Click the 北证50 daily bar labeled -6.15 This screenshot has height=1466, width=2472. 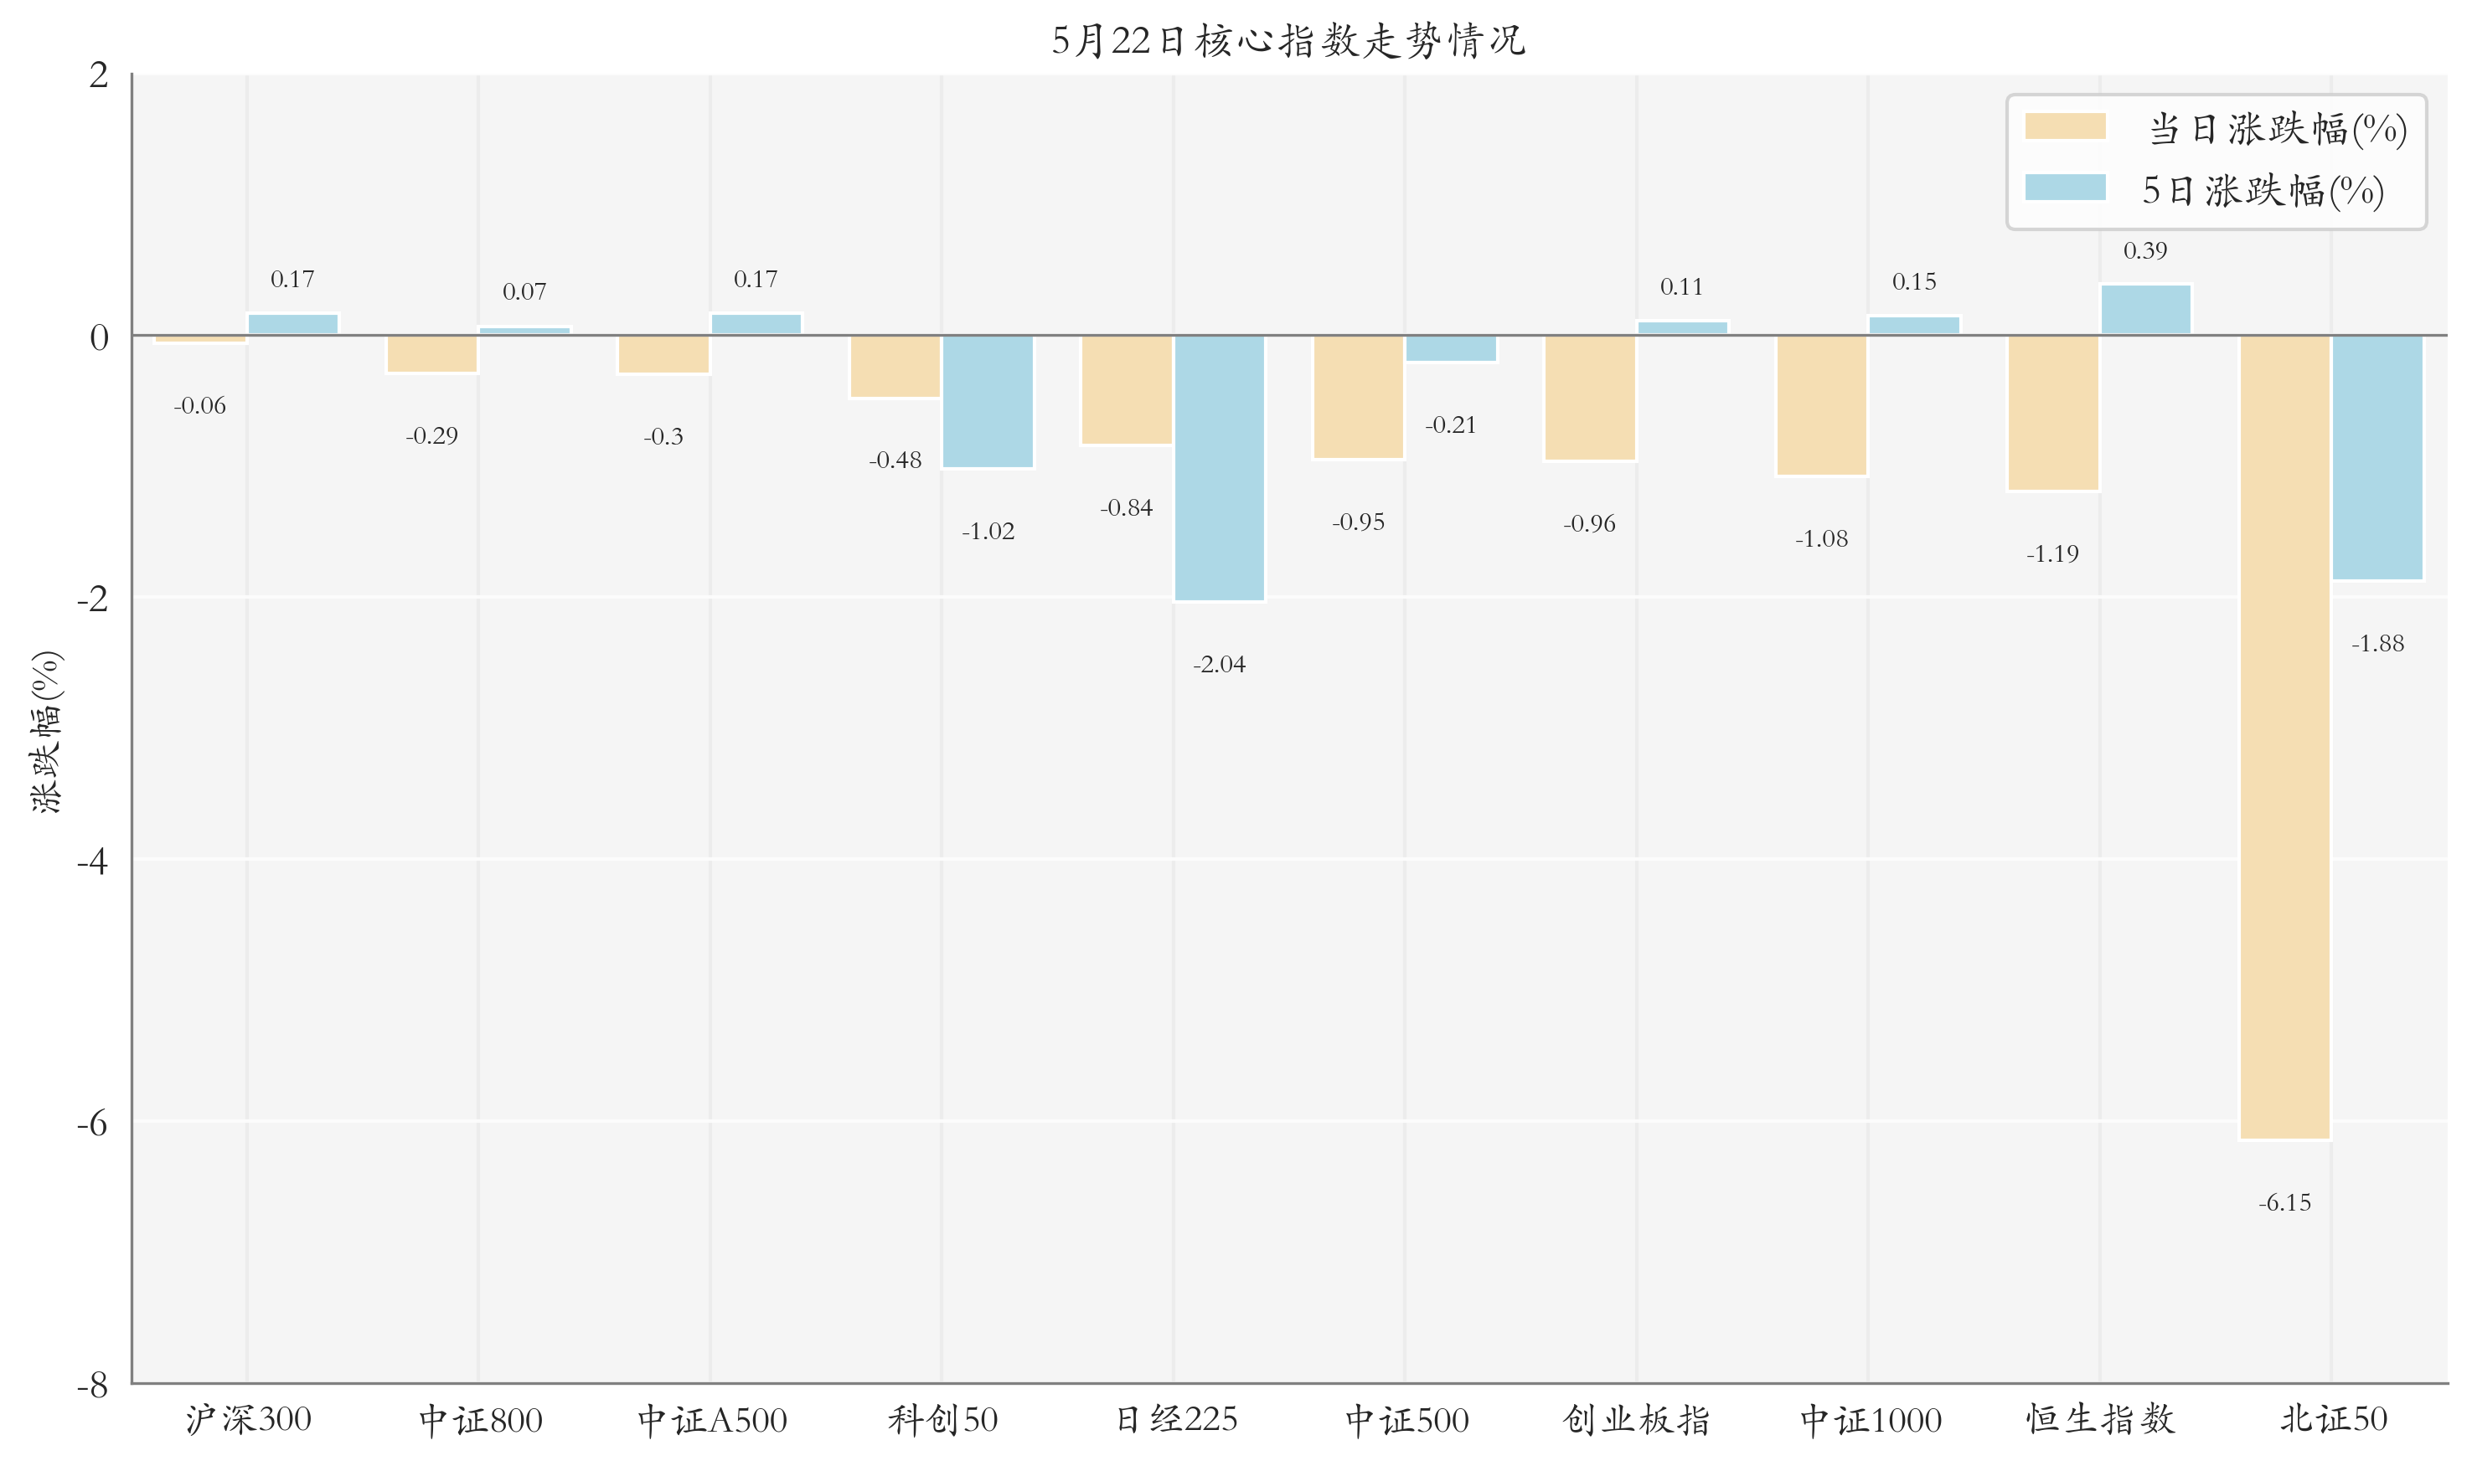[2284, 736]
